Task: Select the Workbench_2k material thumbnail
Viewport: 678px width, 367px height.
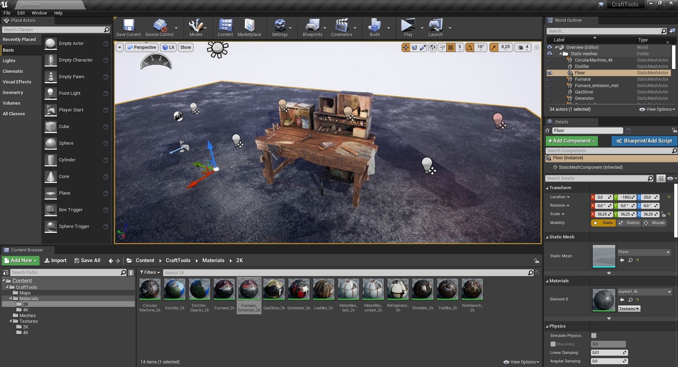Action: [x=472, y=289]
